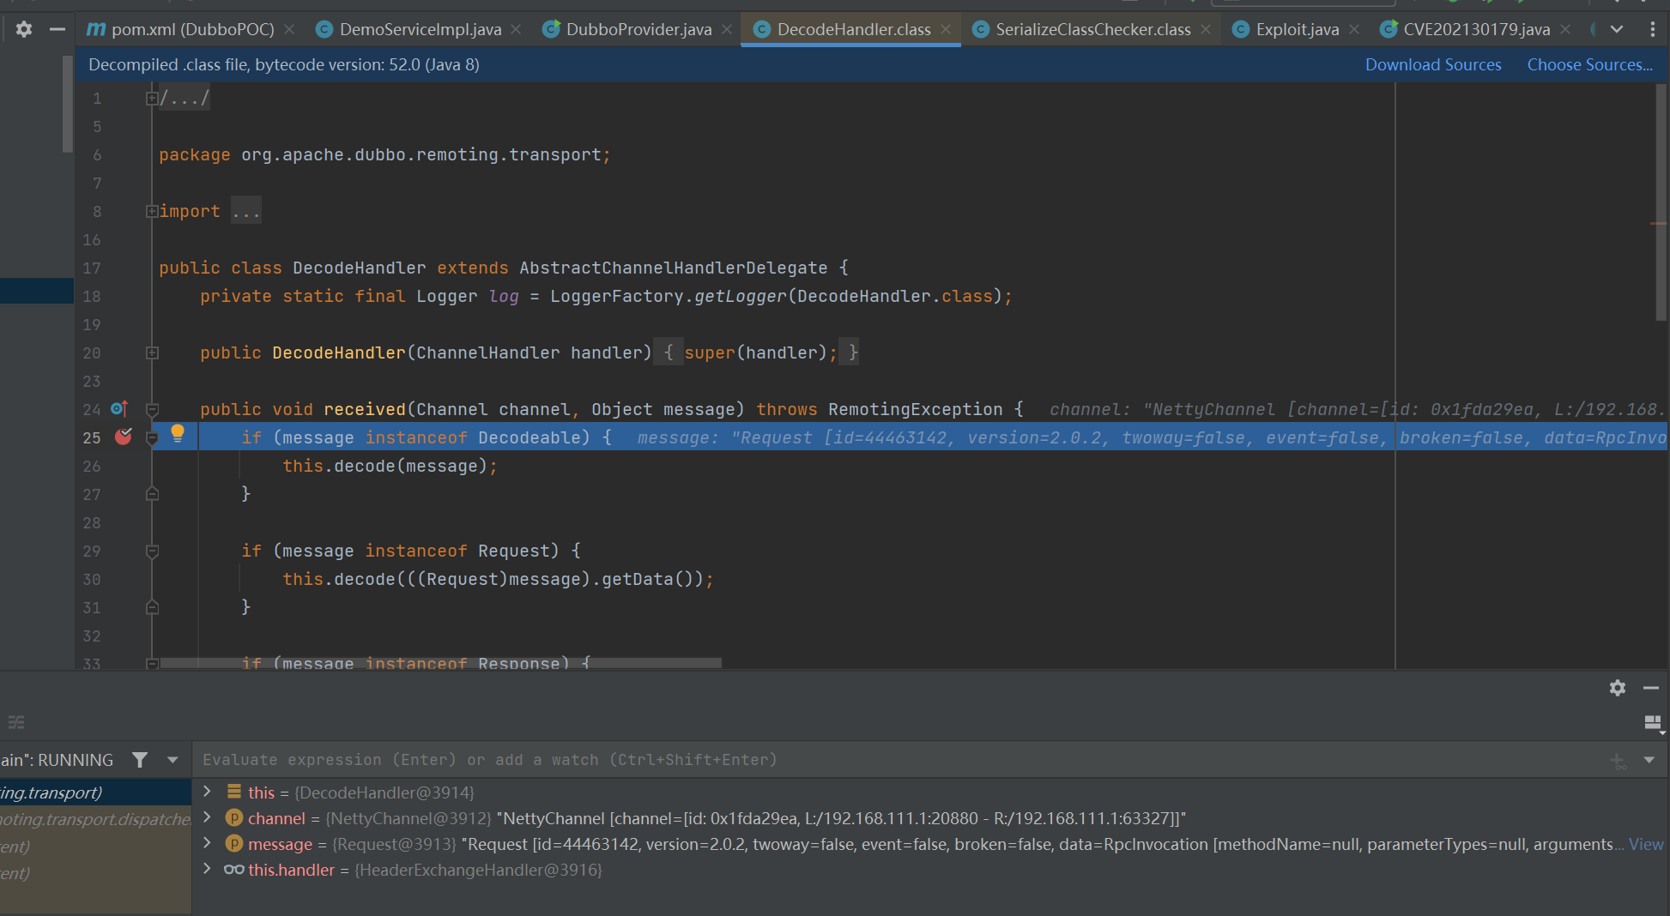
Task: Click the message parameter icon
Action: coord(234,843)
